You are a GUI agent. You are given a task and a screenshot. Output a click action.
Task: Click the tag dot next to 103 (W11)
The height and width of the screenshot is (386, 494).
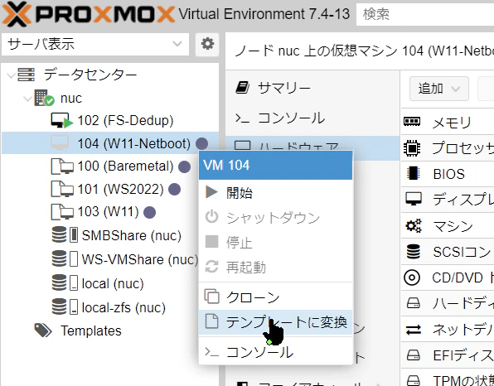(x=150, y=213)
